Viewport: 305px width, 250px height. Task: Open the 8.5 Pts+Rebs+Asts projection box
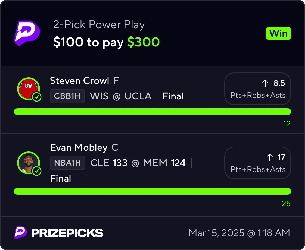(x=257, y=89)
